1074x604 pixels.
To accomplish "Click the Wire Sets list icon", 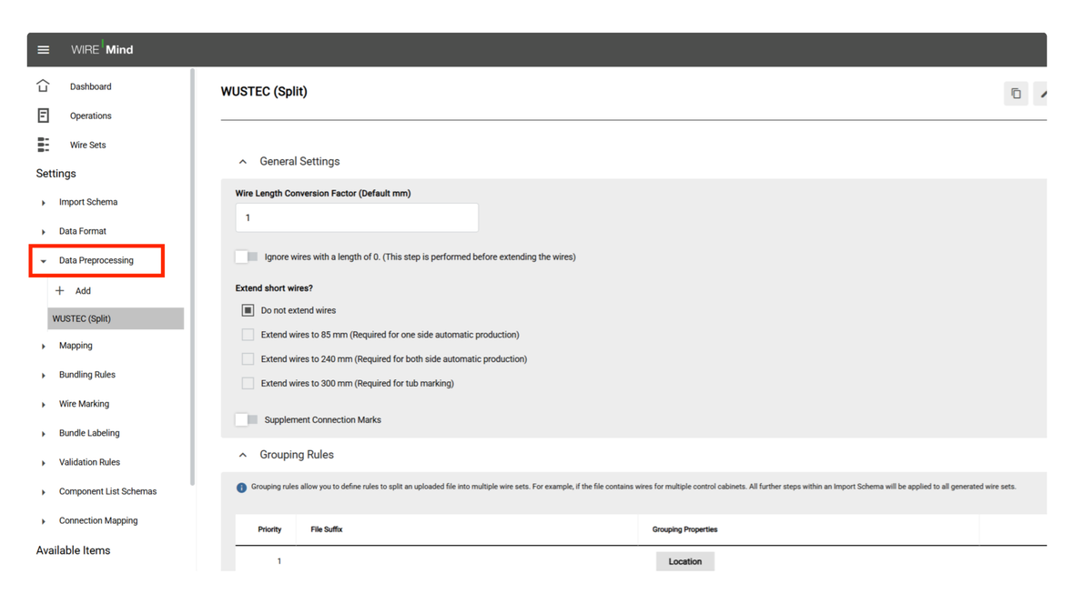I will pos(43,145).
